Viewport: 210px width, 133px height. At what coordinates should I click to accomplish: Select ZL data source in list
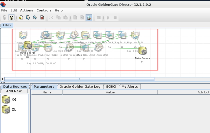pyautogui.click(x=9, y=110)
